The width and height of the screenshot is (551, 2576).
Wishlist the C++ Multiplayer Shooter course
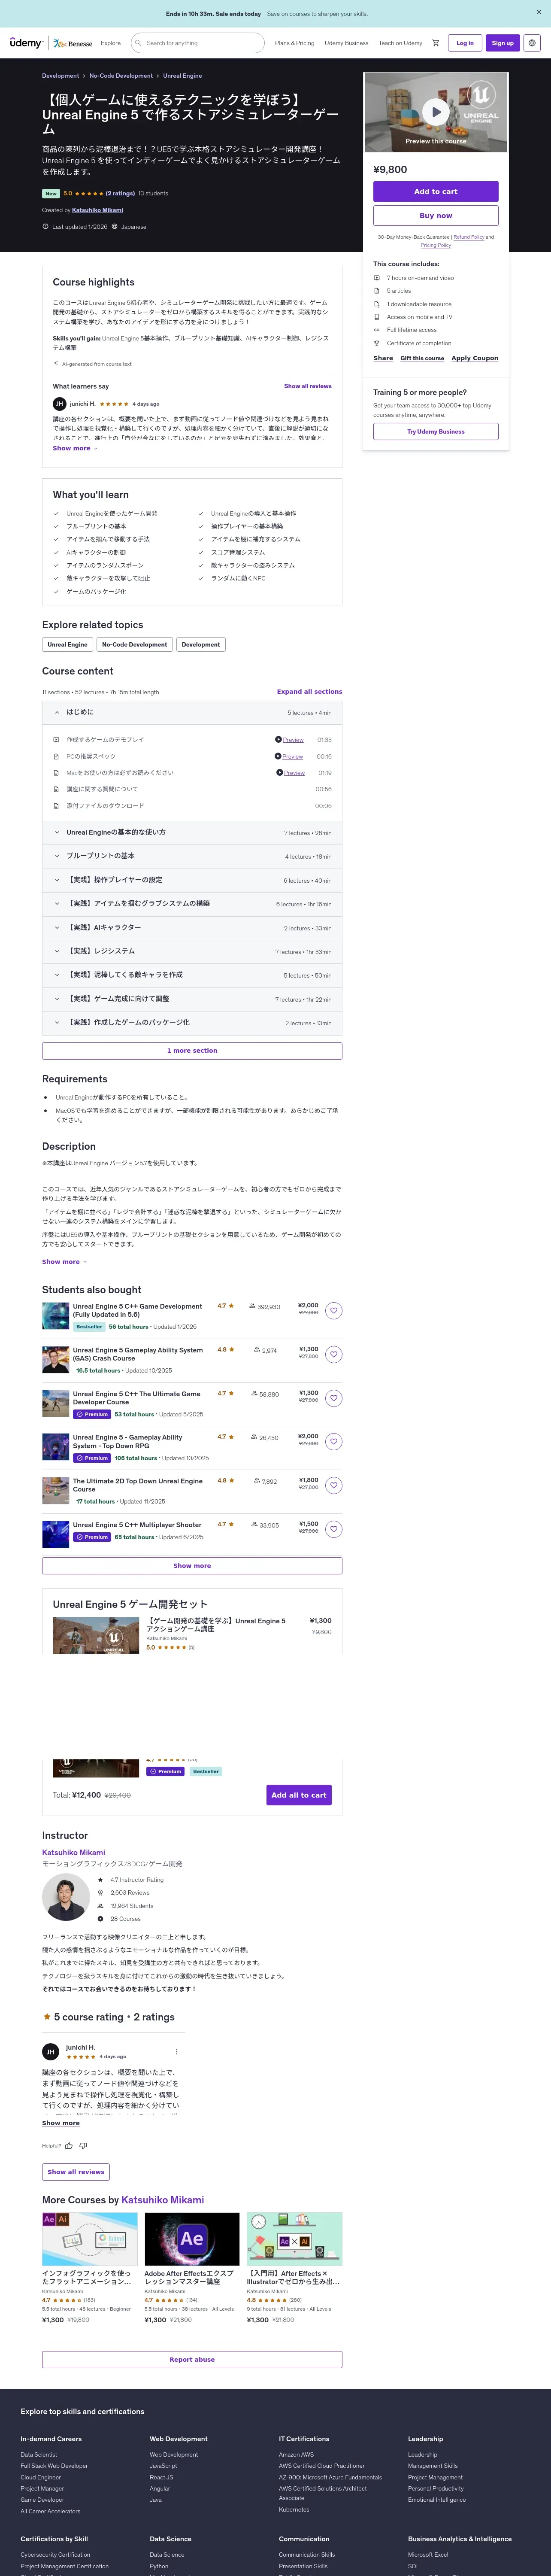pos(334,1529)
